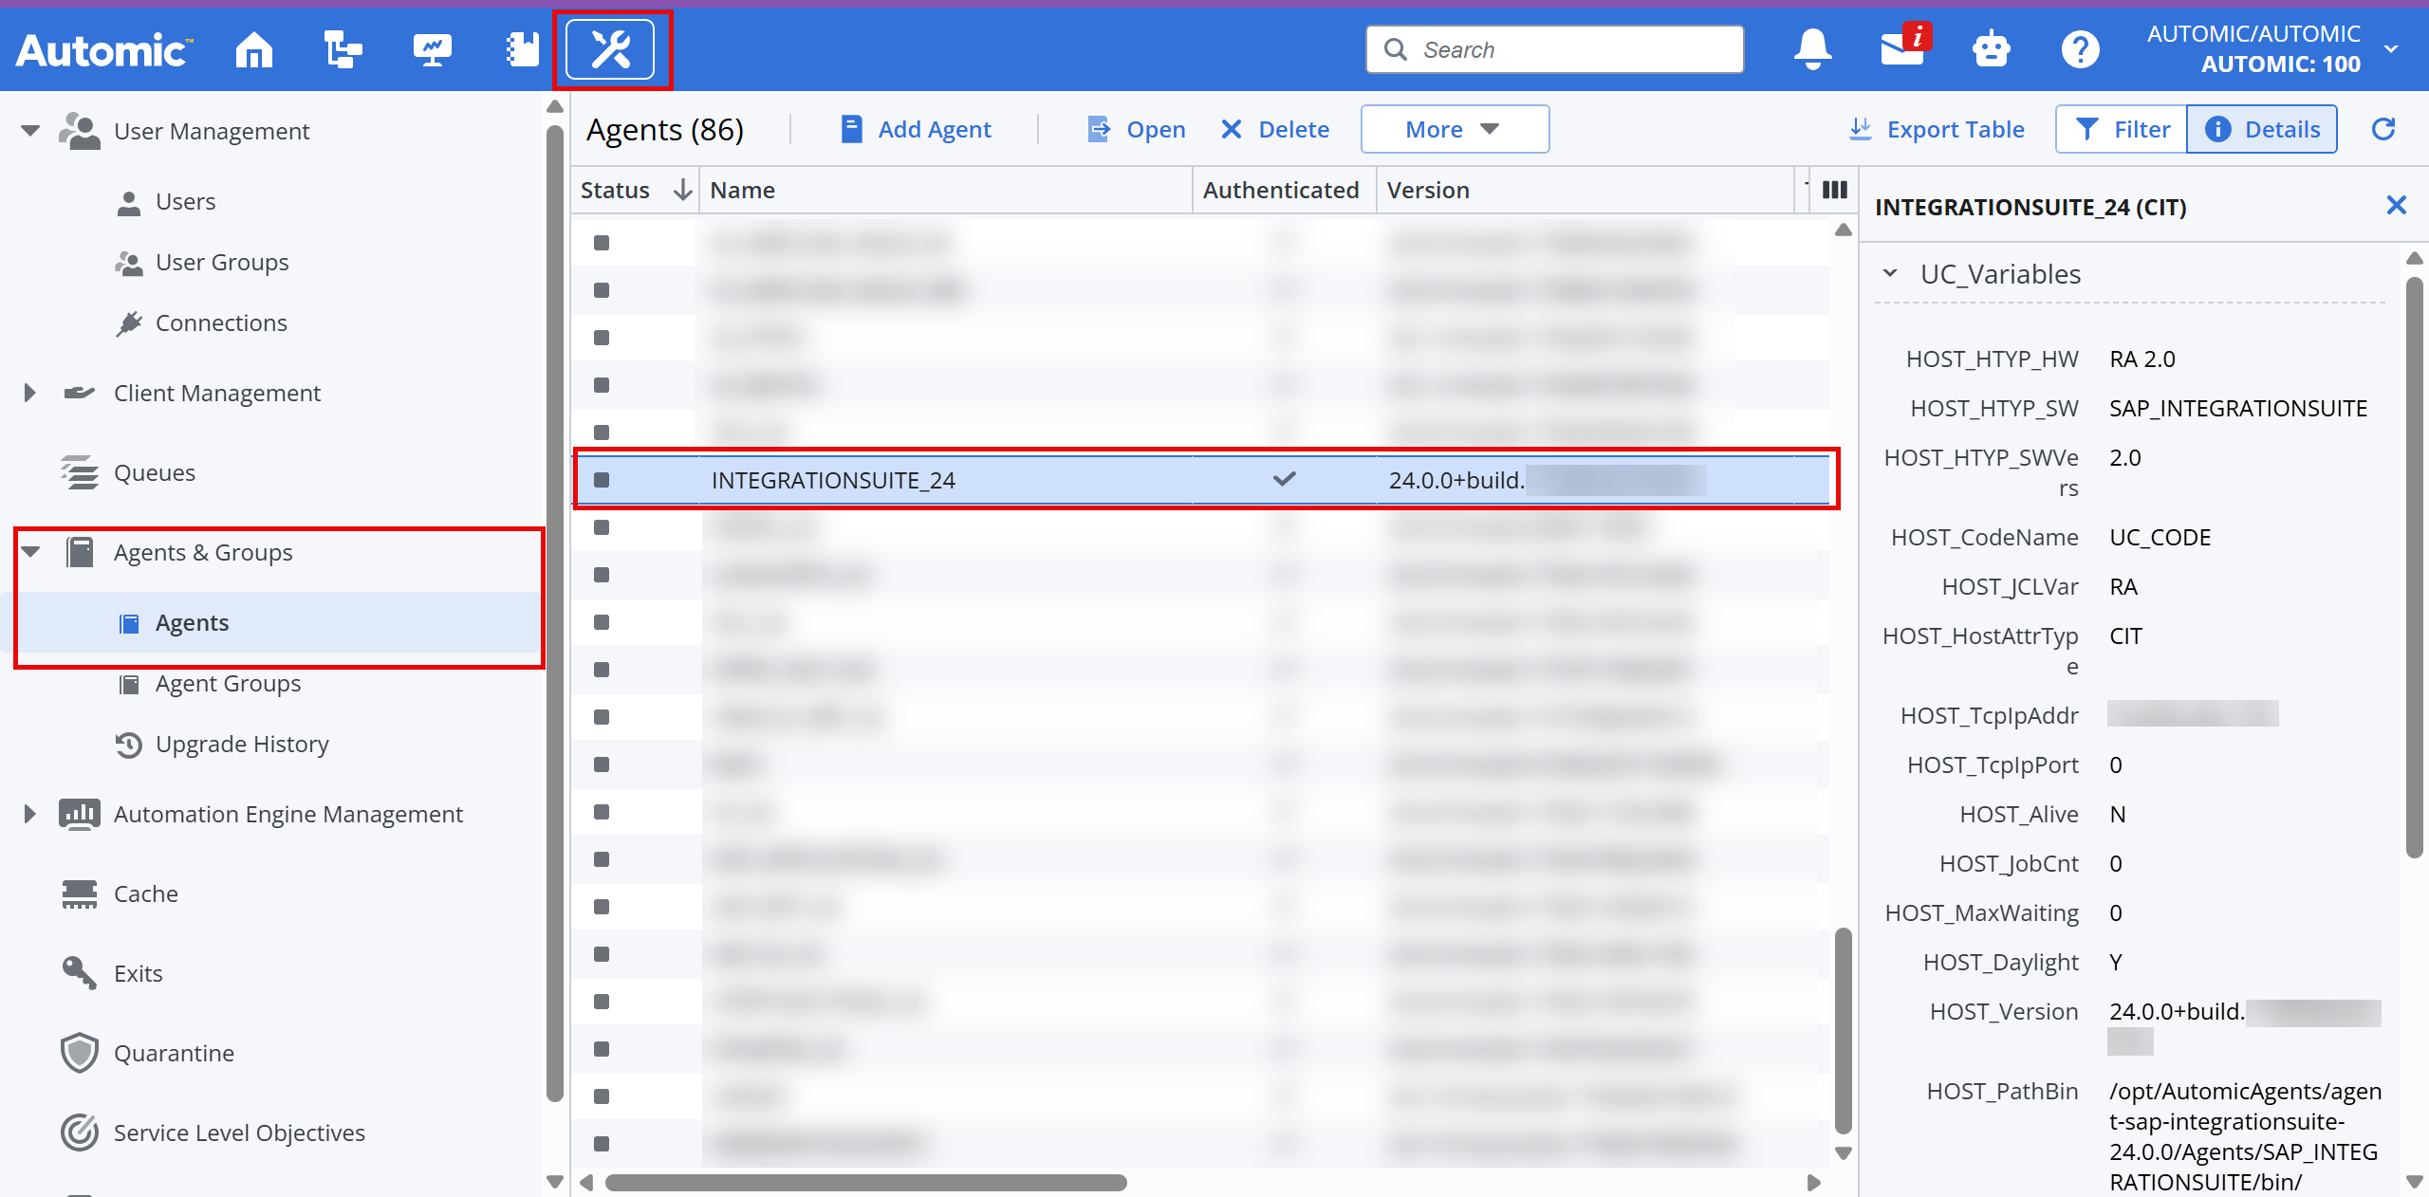Open the help question mark icon
The height and width of the screenshot is (1197, 2429).
pyautogui.click(x=2080, y=49)
